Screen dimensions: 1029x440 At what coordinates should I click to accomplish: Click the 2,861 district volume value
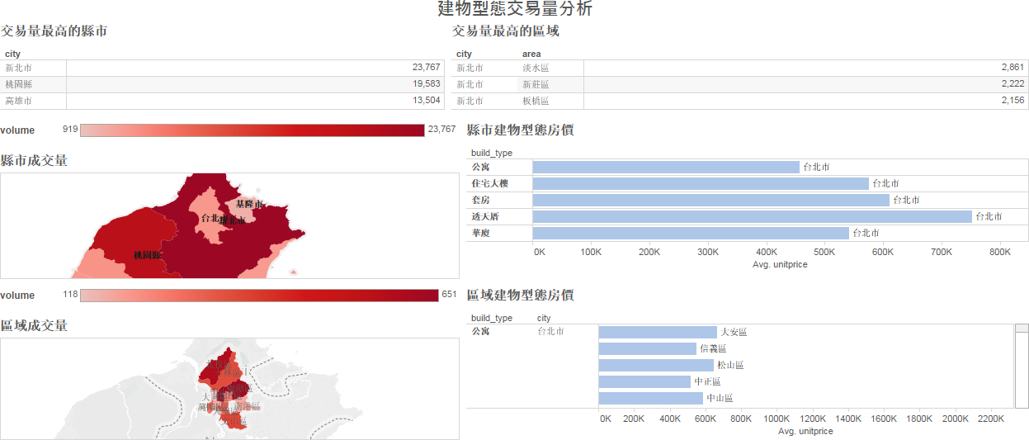point(1012,68)
